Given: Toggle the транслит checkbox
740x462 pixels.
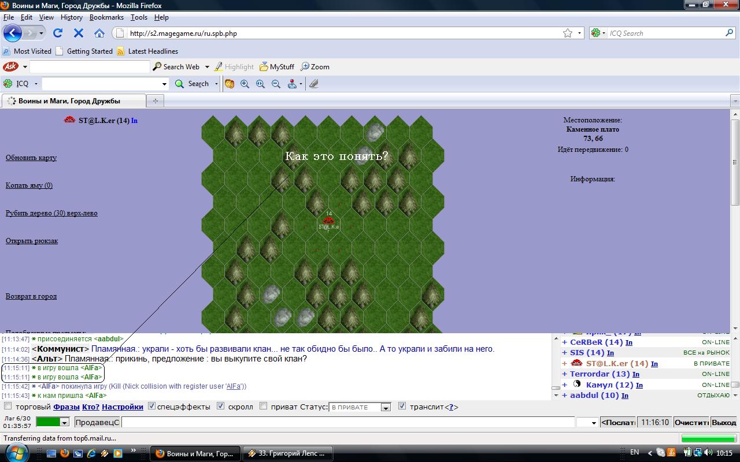Looking at the screenshot, I should click(402, 406).
